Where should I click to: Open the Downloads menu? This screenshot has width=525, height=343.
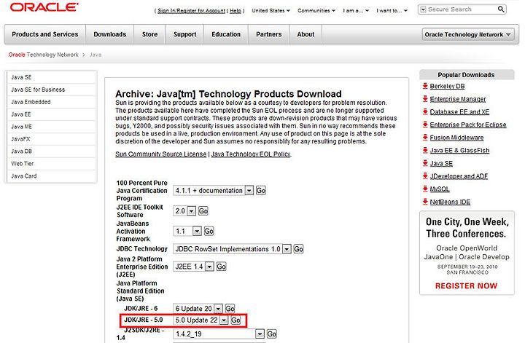pyautogui.click(x=110, y=34)
